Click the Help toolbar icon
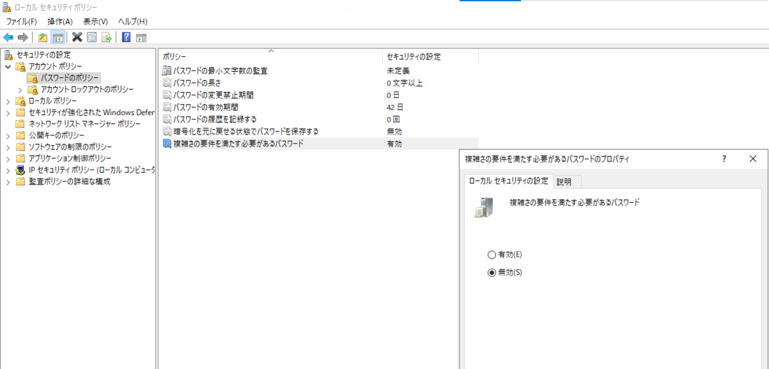This screenshot has width=769, height=369. click(x=126, y=37)
